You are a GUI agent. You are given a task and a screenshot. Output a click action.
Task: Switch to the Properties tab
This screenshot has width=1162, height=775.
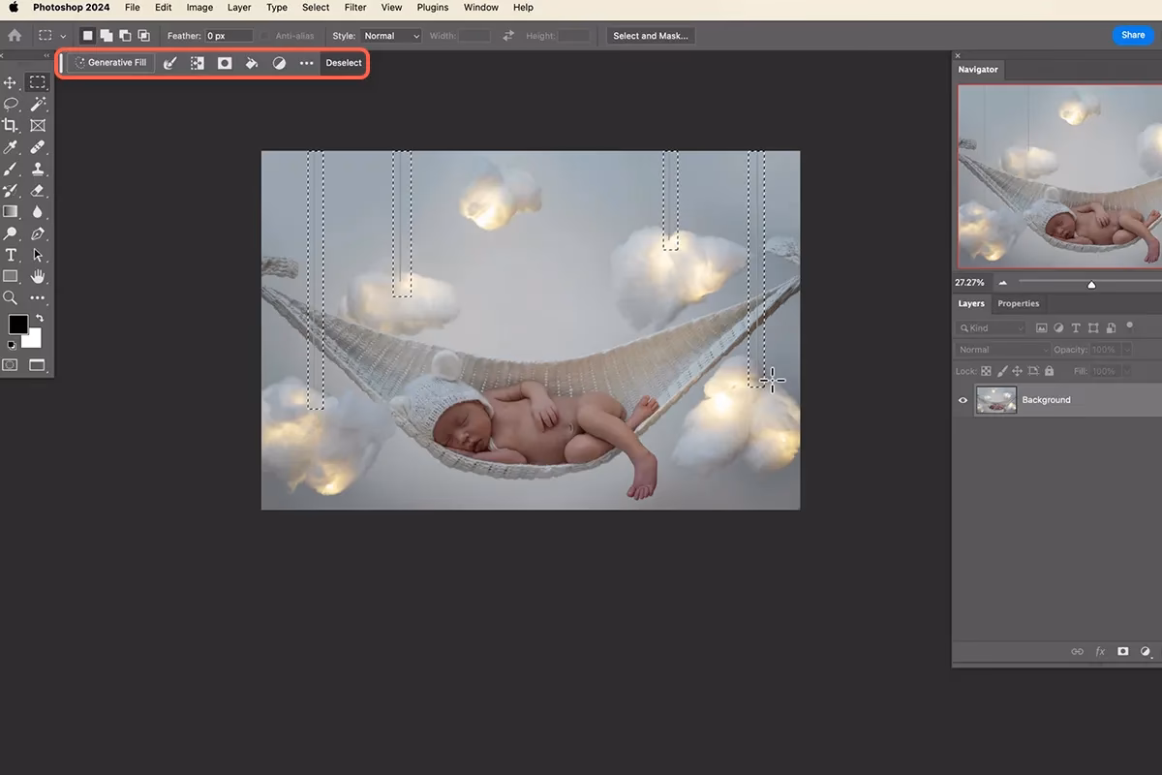pyautogui.click(x=1019, y=303)
